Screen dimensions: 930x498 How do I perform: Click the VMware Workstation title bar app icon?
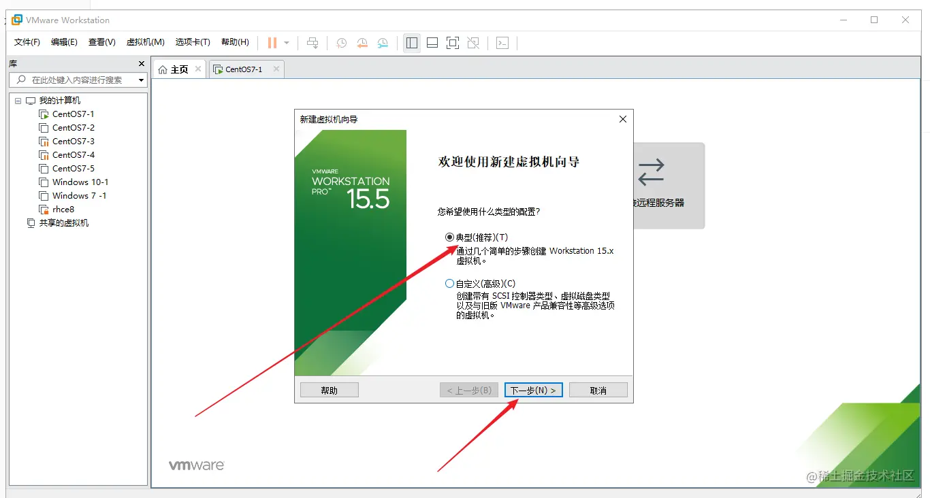pyautogui.click(x=16, y=20)
